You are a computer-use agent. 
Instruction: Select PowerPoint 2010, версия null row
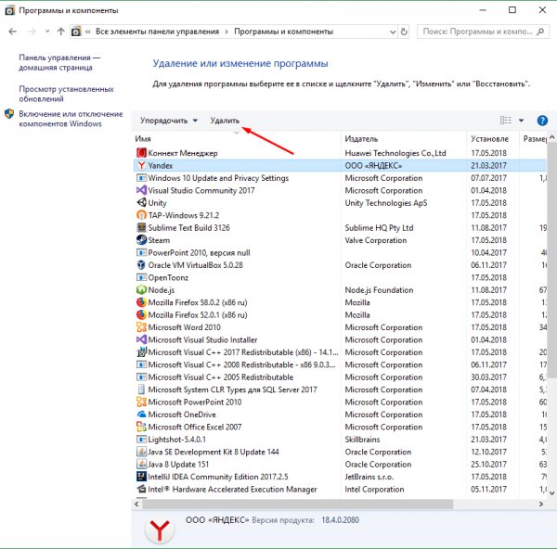[x=341, y=252]
